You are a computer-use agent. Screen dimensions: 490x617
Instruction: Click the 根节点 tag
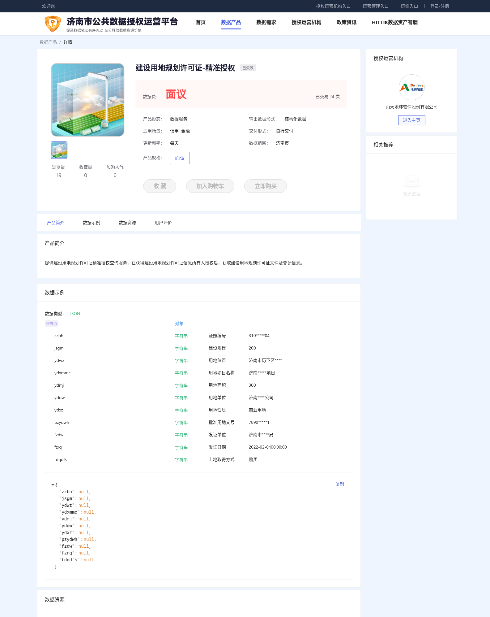[x=51, y=324]
